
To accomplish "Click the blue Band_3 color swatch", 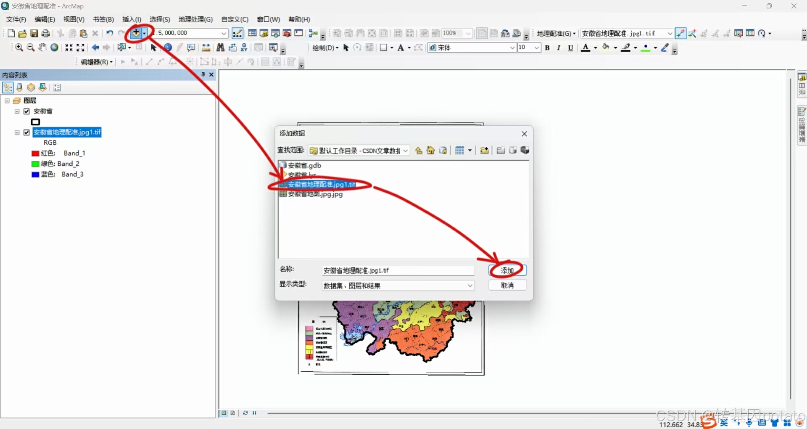I will click(x=35, y=175).
